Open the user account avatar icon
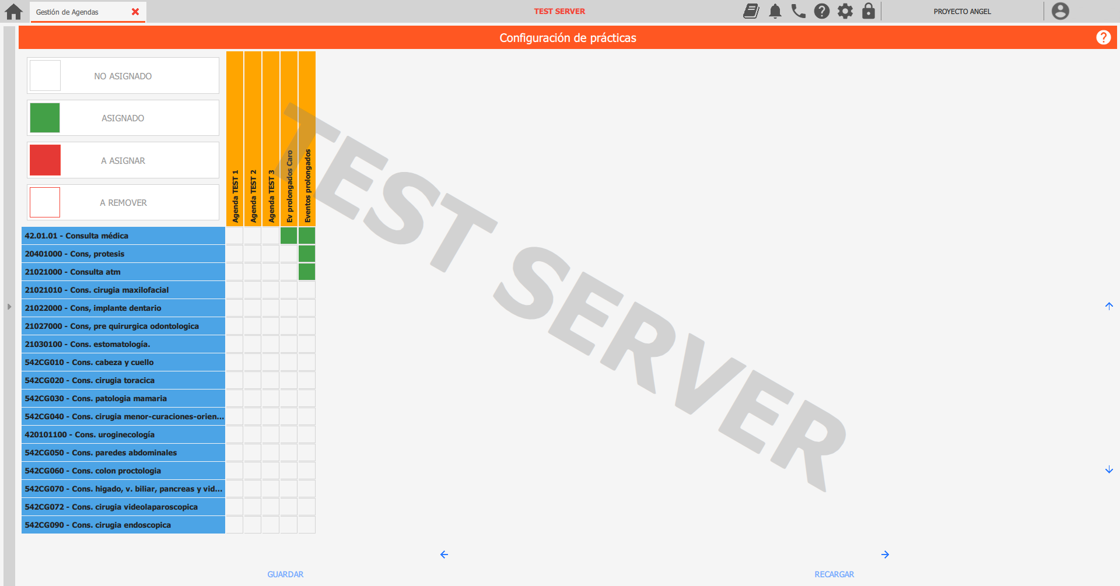The height and width of the screenshot is (586, 1120). [1060, 11]
